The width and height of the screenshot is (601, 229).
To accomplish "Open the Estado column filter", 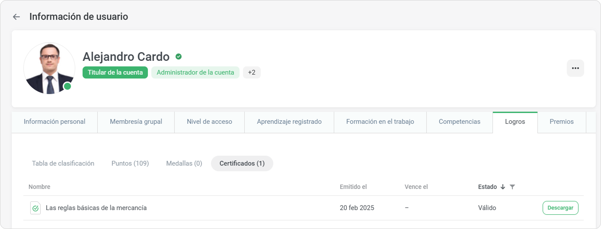I will pos(512,187).
